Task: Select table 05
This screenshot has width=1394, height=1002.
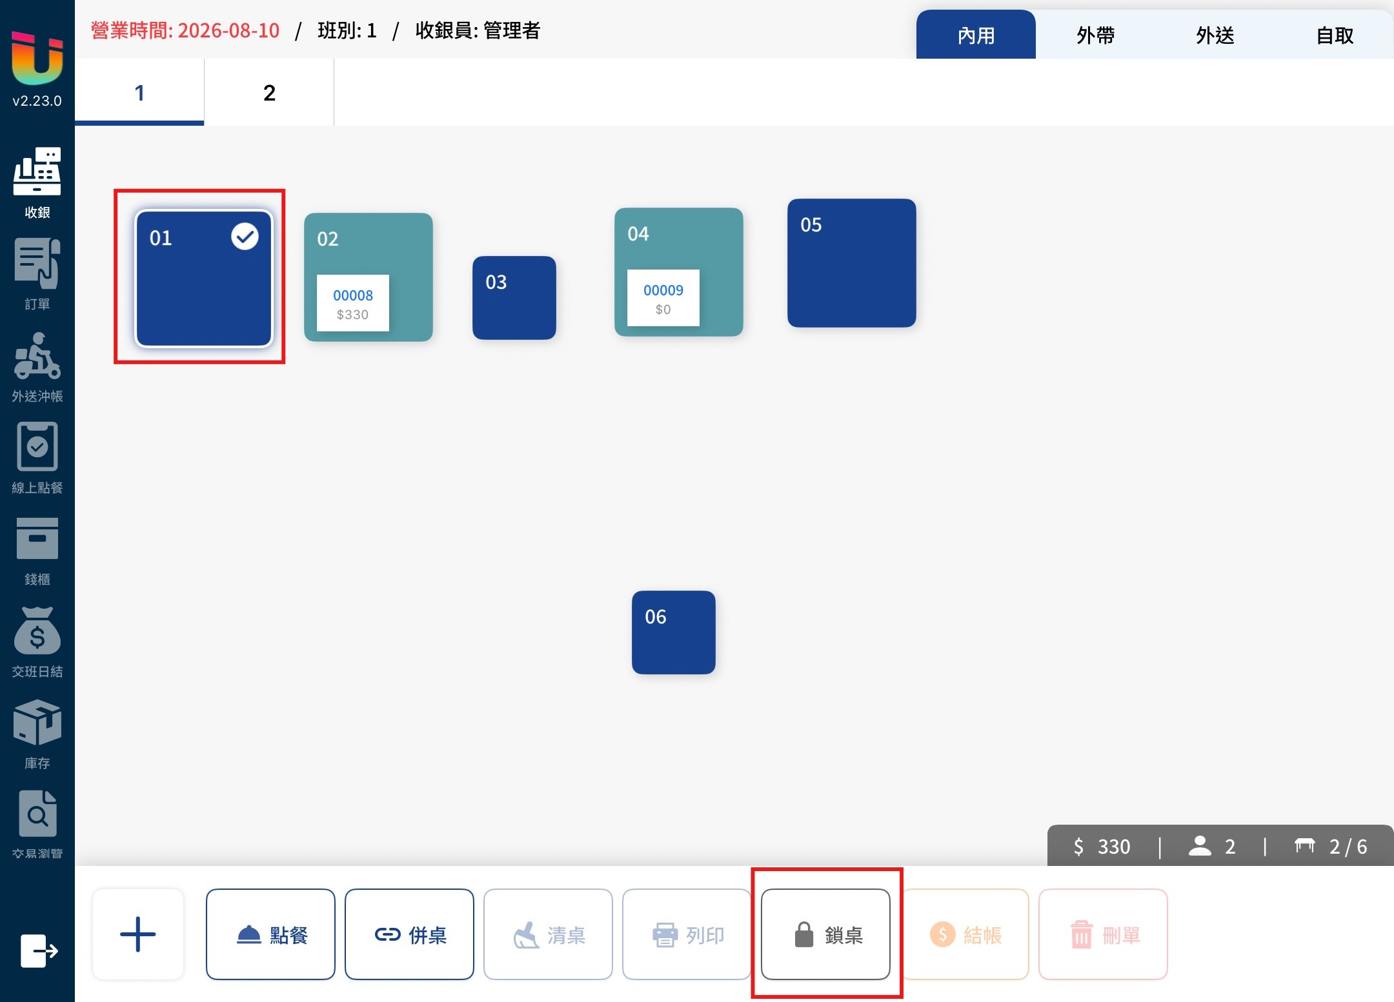Action: pos(851,262)
